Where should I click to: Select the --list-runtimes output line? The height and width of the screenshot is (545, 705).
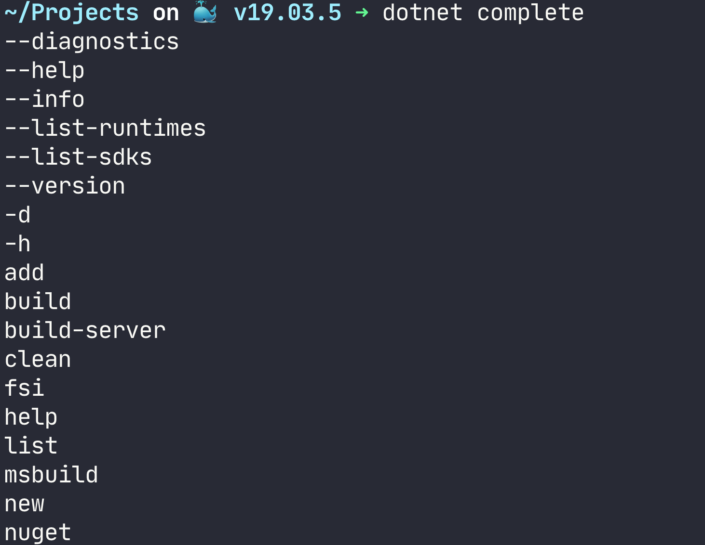point(105,129)
